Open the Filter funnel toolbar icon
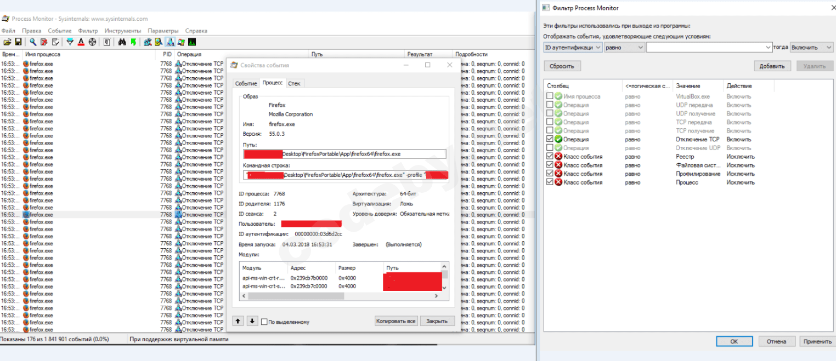Viewport: 836px width, 361px height. coord(70,42)
